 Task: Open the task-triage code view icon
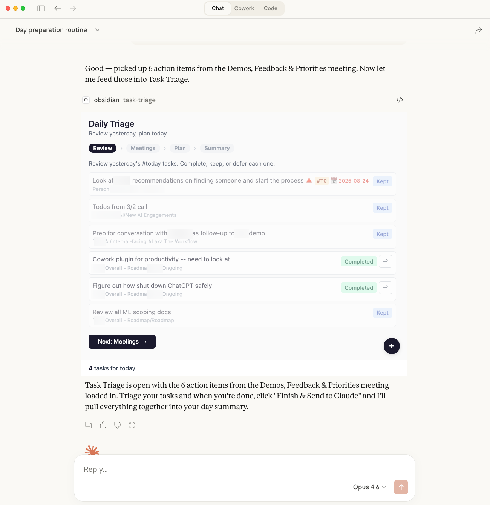pyautogui.click(x=400, y=100)
